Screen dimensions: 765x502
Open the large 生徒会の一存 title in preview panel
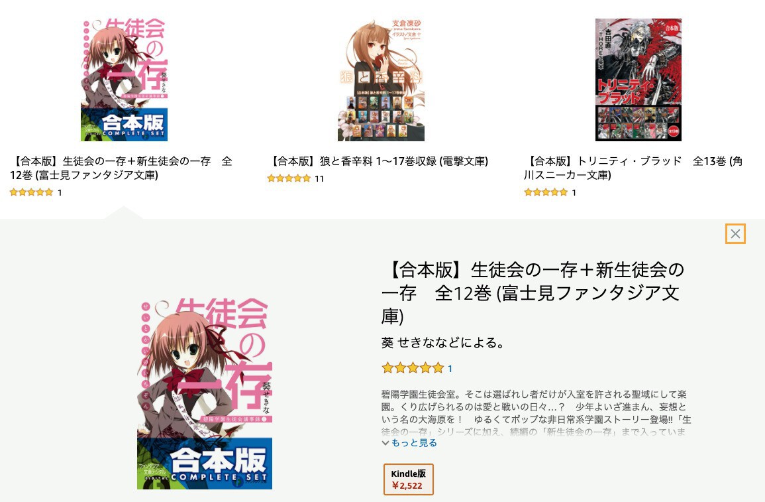pyautogui.click(x=533, y=293)
